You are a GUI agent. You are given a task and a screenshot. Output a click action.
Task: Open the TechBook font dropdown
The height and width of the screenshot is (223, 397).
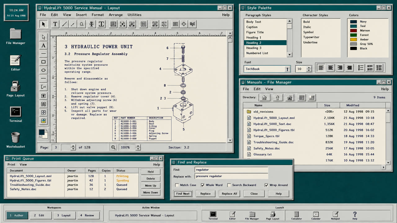pyautogui.click(x=288, y=69)
